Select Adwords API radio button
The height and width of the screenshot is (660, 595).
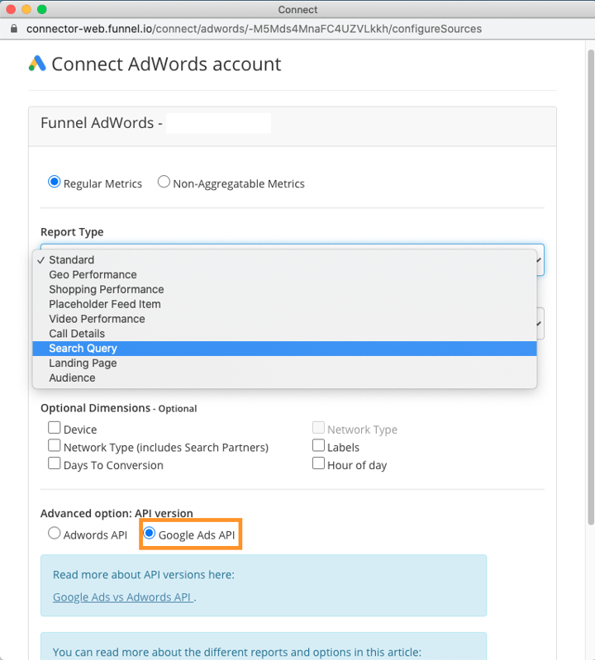click(x=54, y=533)
